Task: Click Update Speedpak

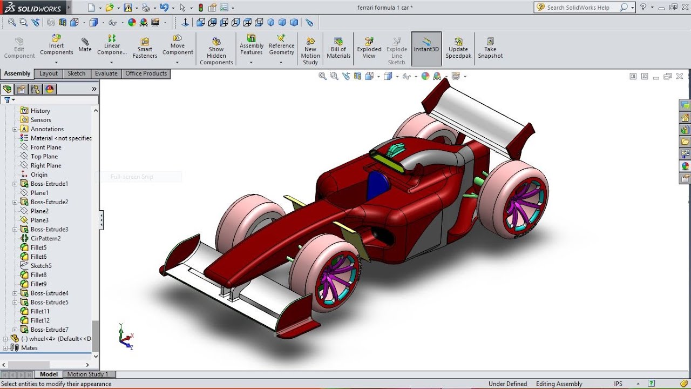Action: (x=458, y=48)
